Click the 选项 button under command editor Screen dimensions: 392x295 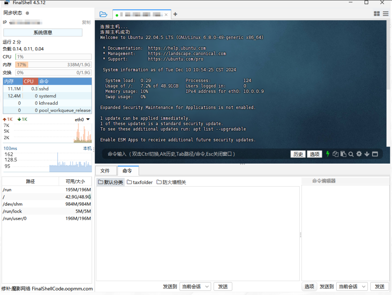click(309, 287)
